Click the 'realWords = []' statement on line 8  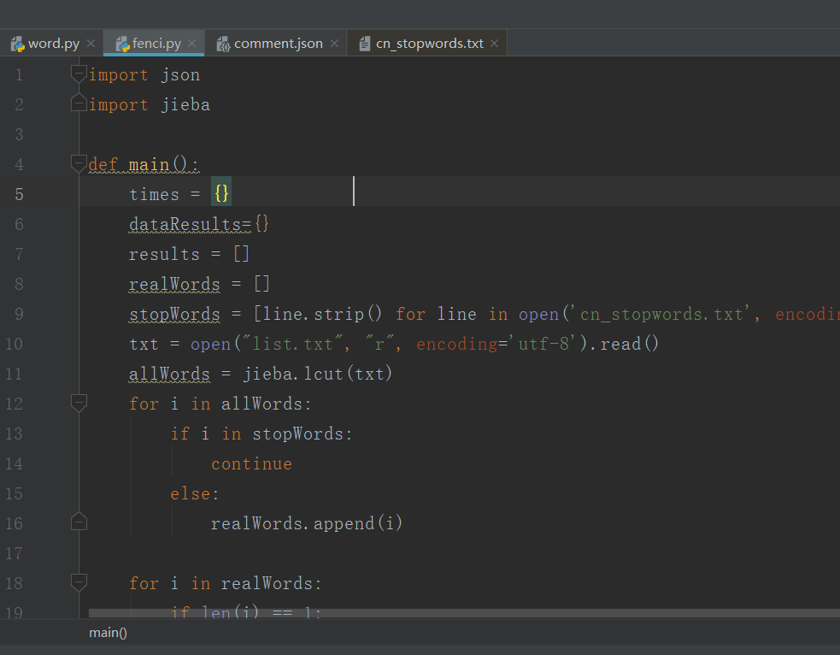click(199, 284)
